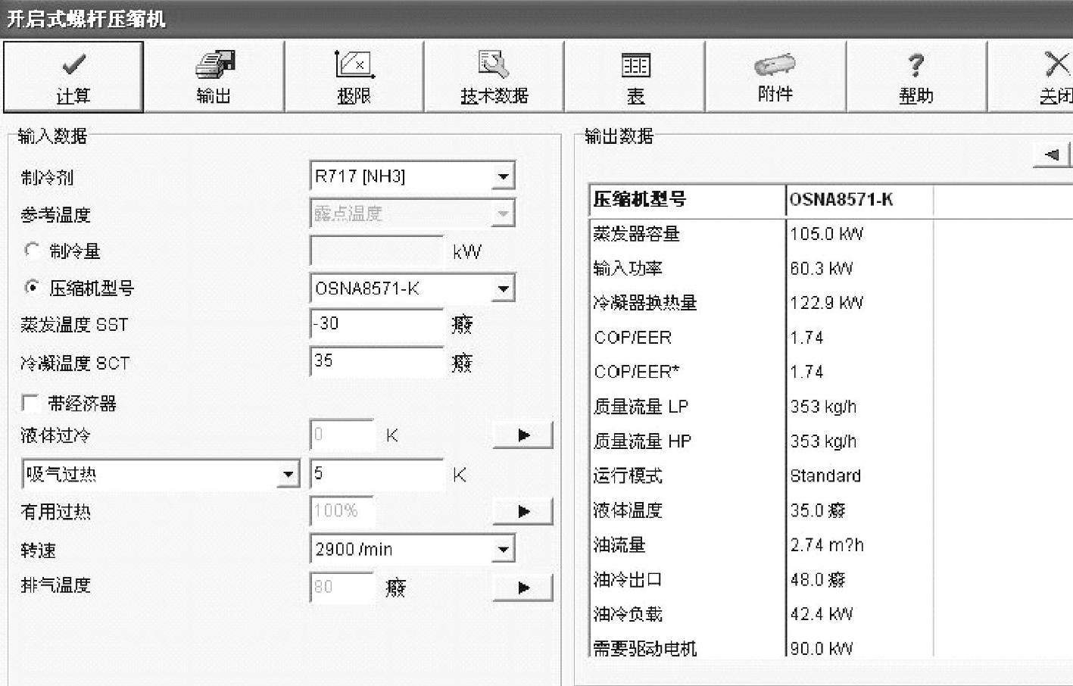Screen dimensions: 1073x686
Task: Click the 液体过冷 value field
Action: [x=342, y=435]
